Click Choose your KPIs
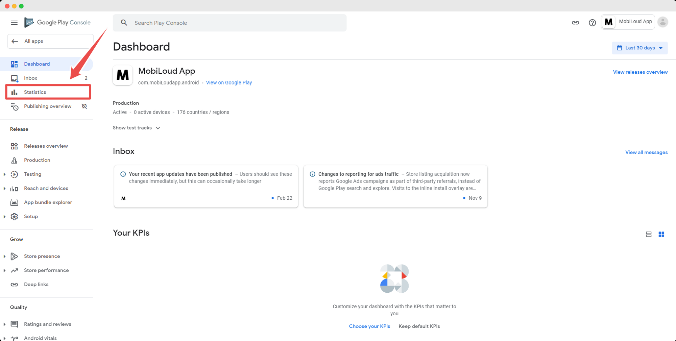This screenshot has width=676, height=341. pos(369,326)
